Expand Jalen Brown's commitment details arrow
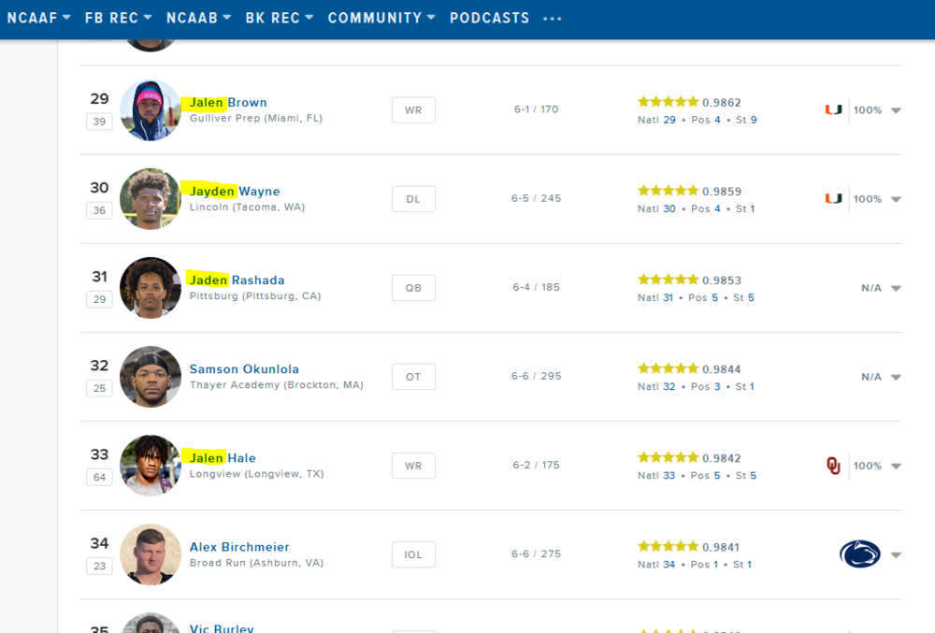The height and width of the screenshot is (633, 935). pyautogui.click(x=896, y=110)
